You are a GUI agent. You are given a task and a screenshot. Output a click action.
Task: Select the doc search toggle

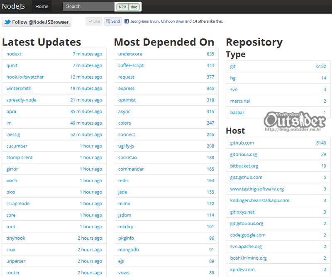click(134, 7)
